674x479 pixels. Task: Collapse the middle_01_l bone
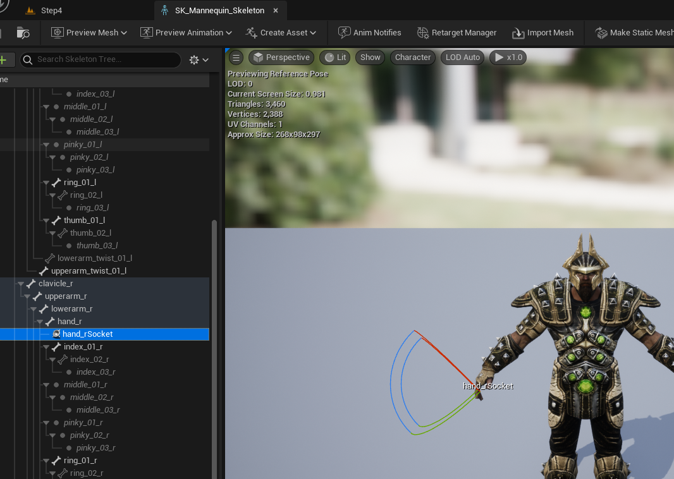pos(46,107)
